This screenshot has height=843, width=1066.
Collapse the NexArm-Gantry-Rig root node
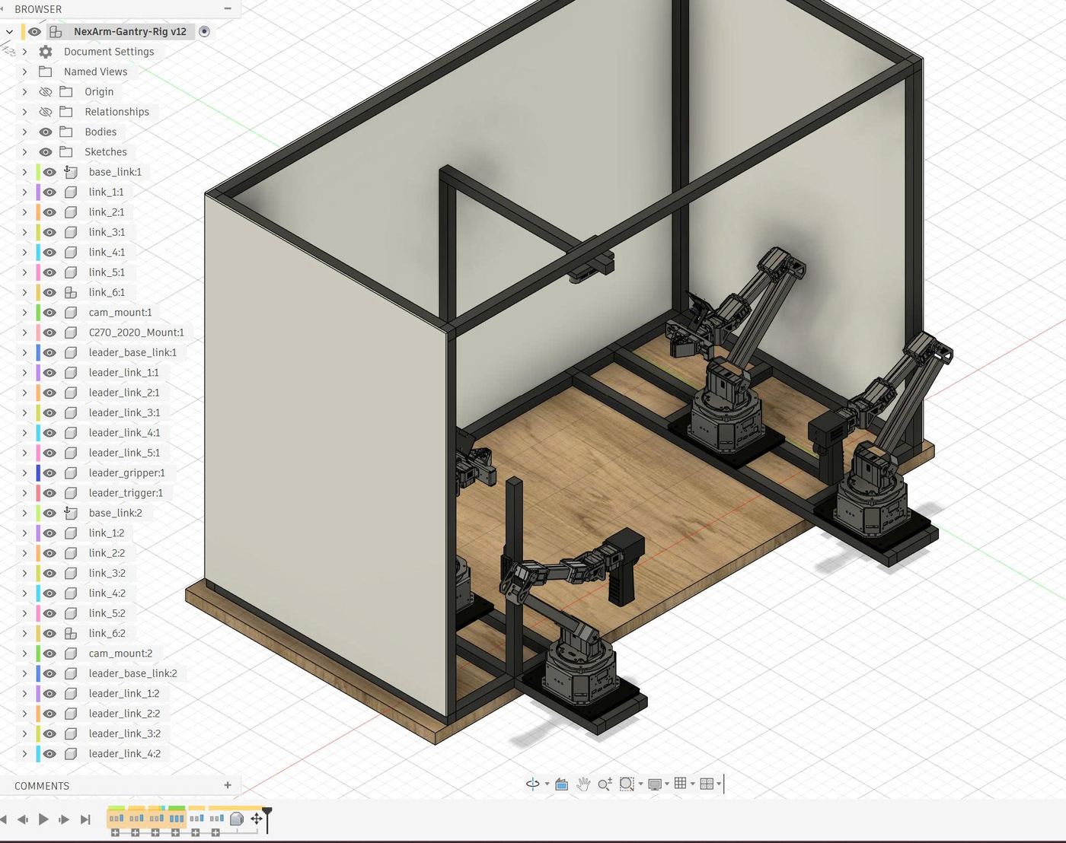[x=9, y=32]
